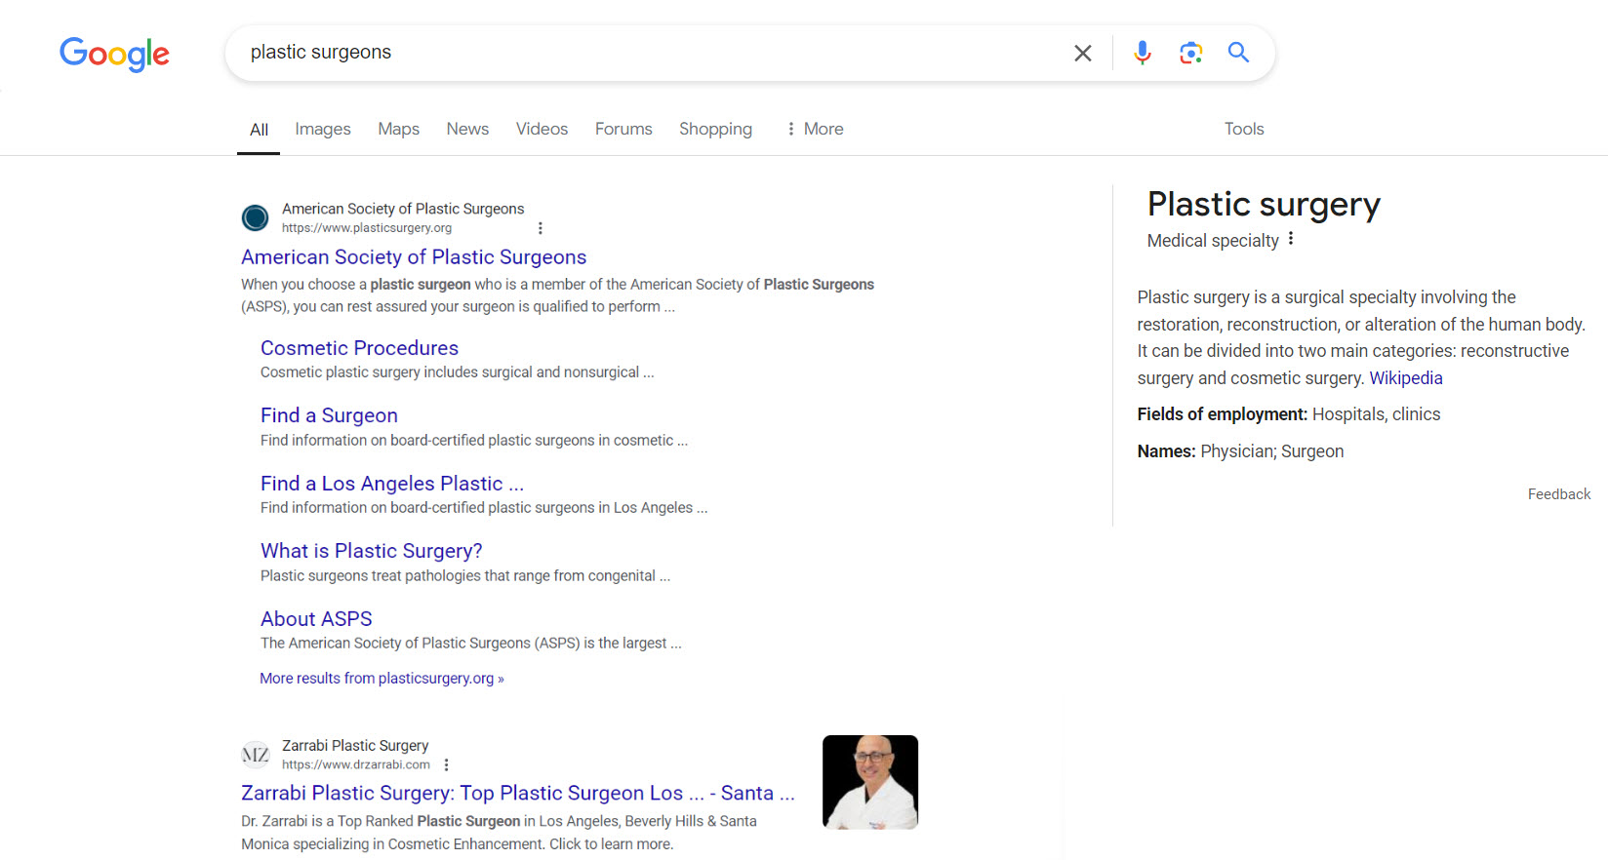
Task: Open options menu beside plasticsurgery.org URL
Action: (540, 228)
